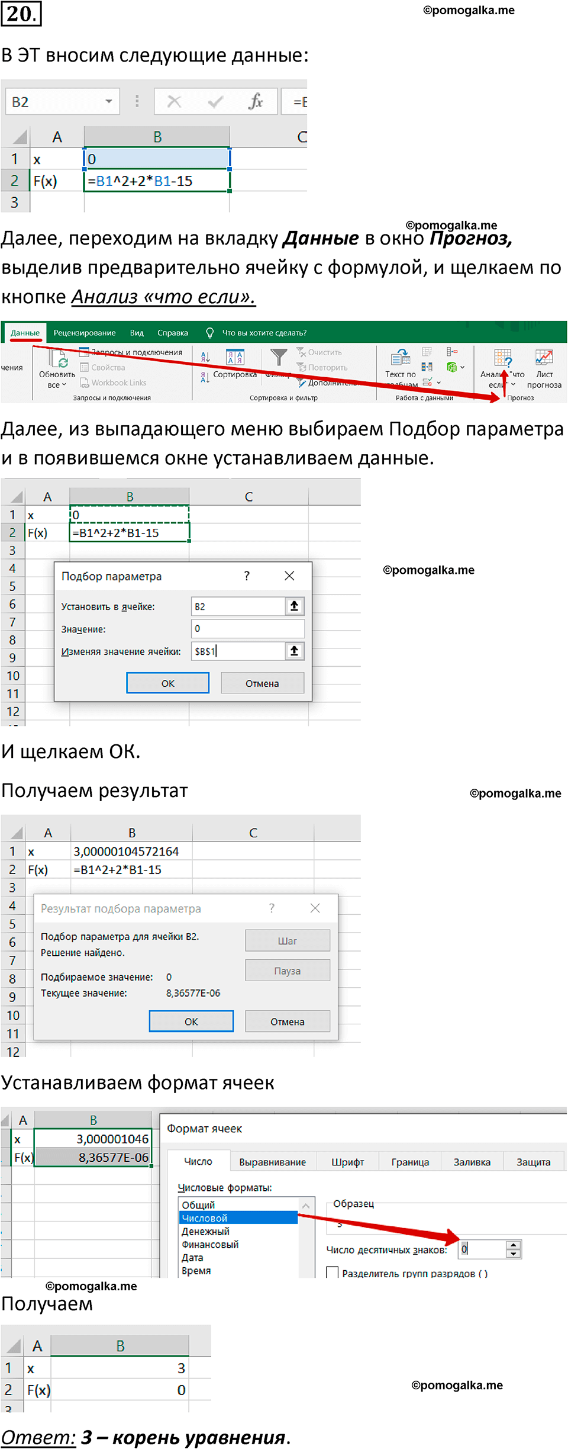This screenshot has width=568, height=1449.
Task: Click Отмена in Подбор параметра dialog
Action: (262, 683)
